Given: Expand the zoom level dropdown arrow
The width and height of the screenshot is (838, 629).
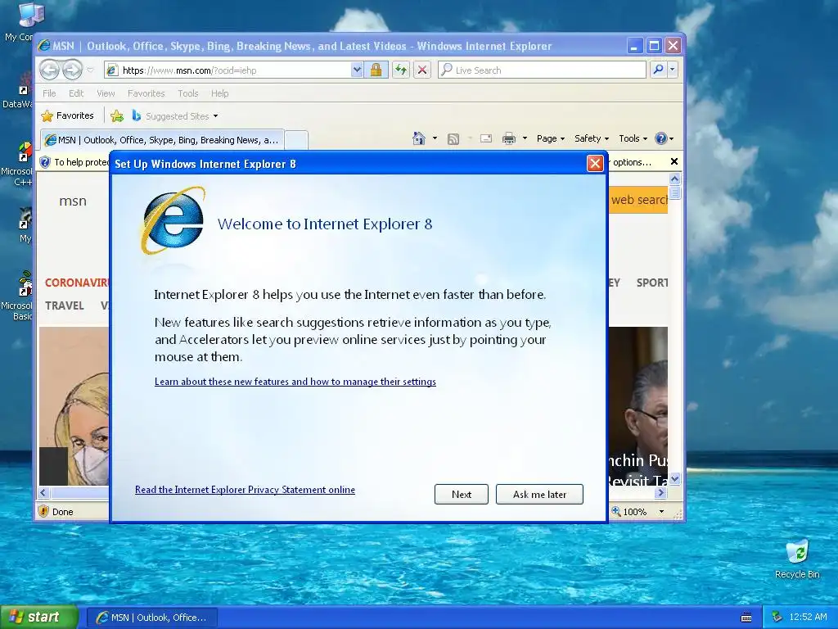Looking at the screenshot, I should (x=661, y=512).
